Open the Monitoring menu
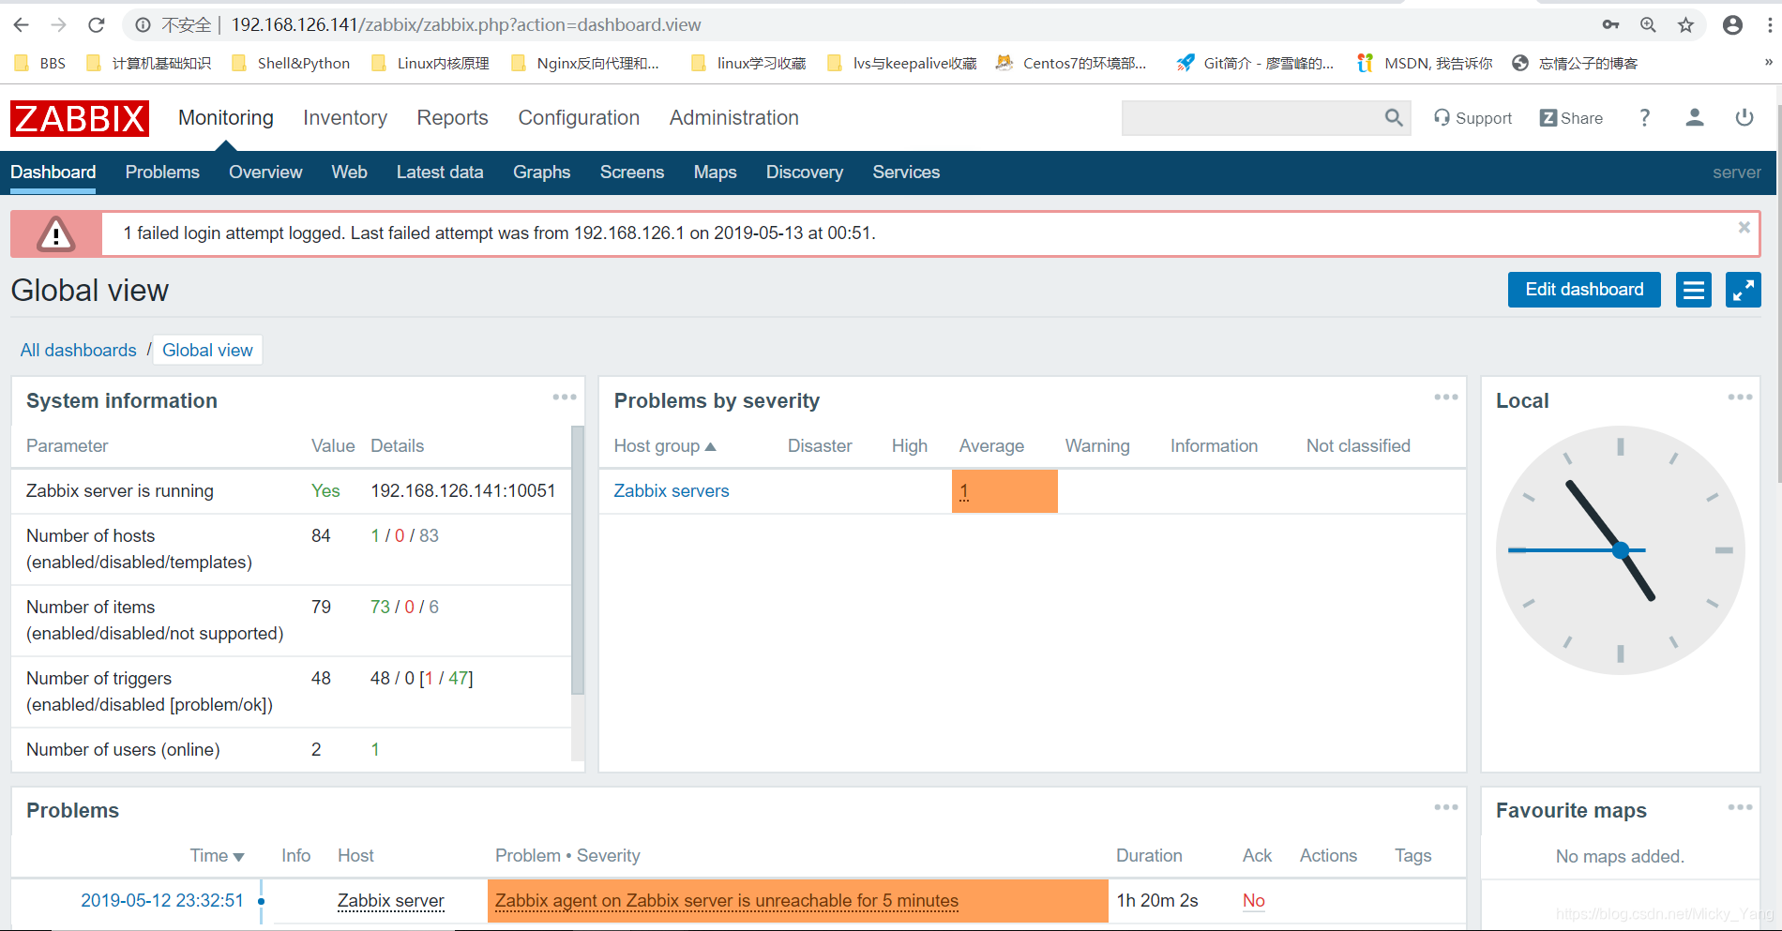Image resolution: width=1782 pixels, height=931 pixels. (x=226, y=118)
